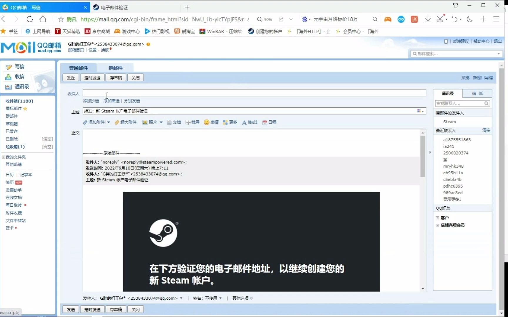Save draft with top 存草稿 button
Viewport: 508px width, 317px height.
(116, 78)
